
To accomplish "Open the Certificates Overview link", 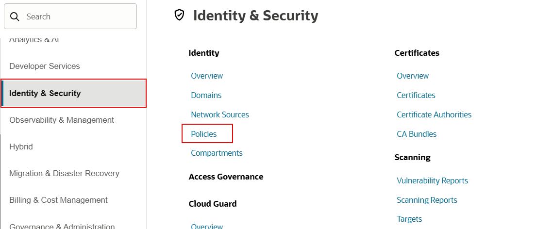I will pyautogui.click(x=413, y=76).
